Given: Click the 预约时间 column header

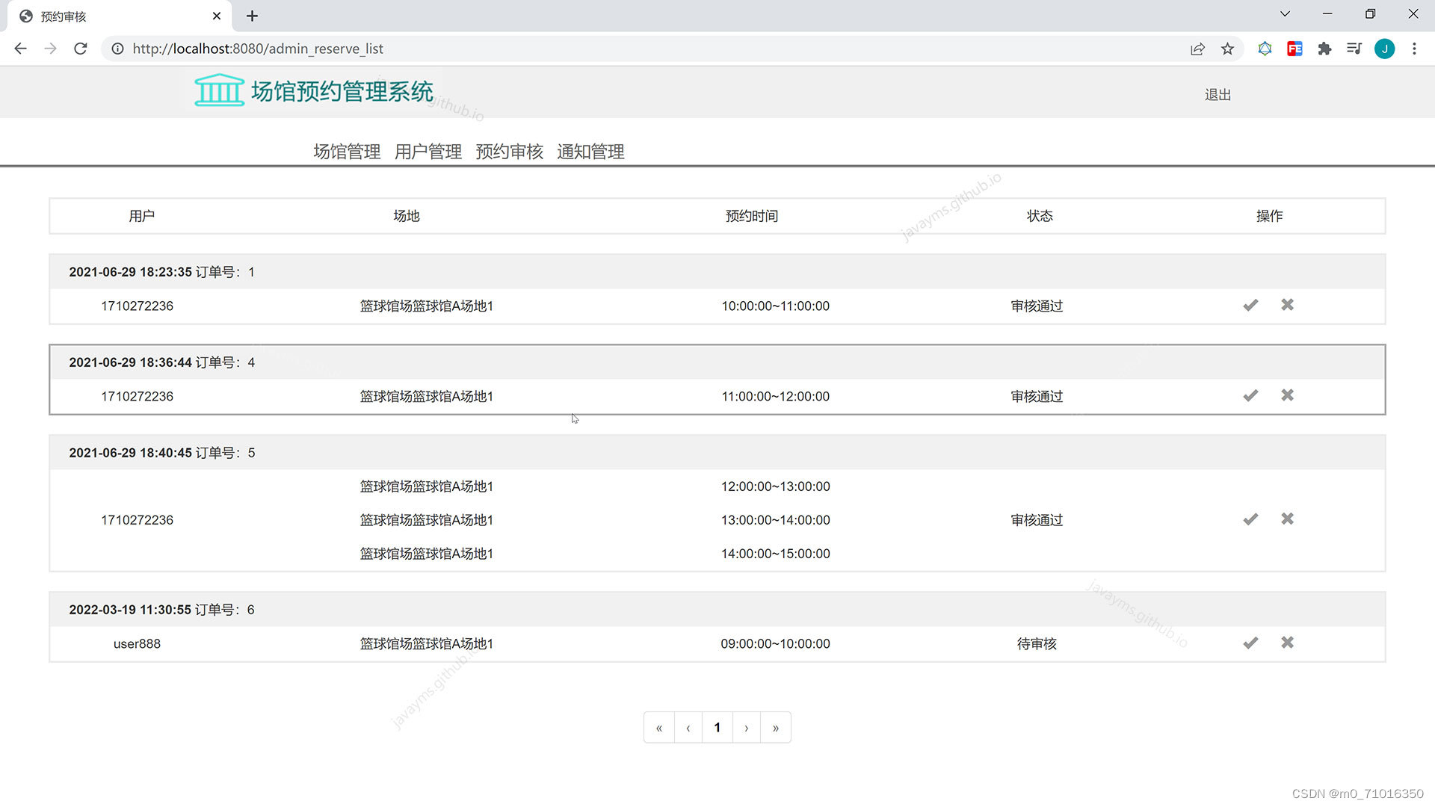Looking at the screenshot, I should pos(752,216).
